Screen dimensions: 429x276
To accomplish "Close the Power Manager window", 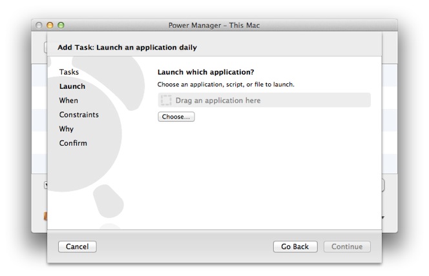I will tap(39, 25).
